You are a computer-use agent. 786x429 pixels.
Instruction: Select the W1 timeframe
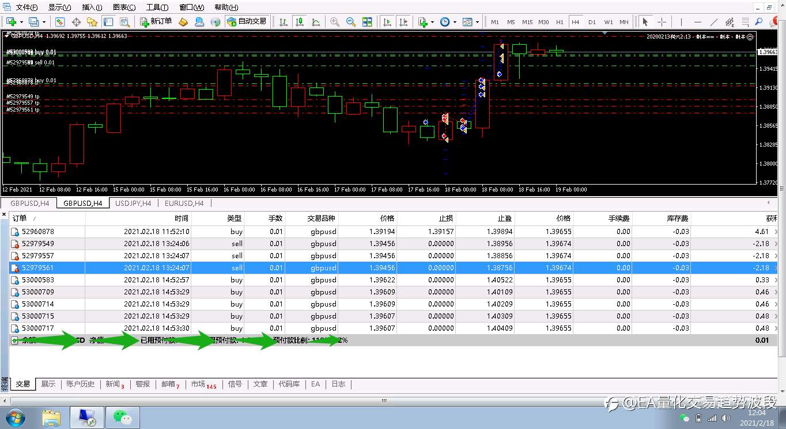[609, 22]
